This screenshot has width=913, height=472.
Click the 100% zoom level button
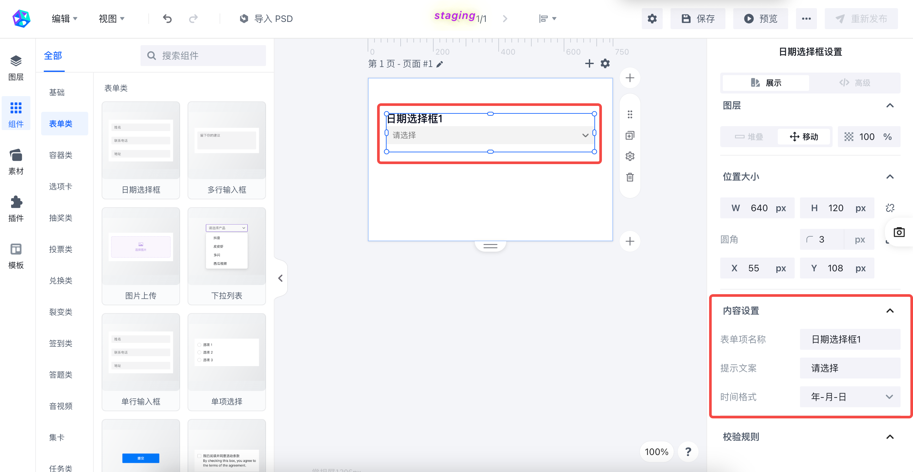[656, 451]
